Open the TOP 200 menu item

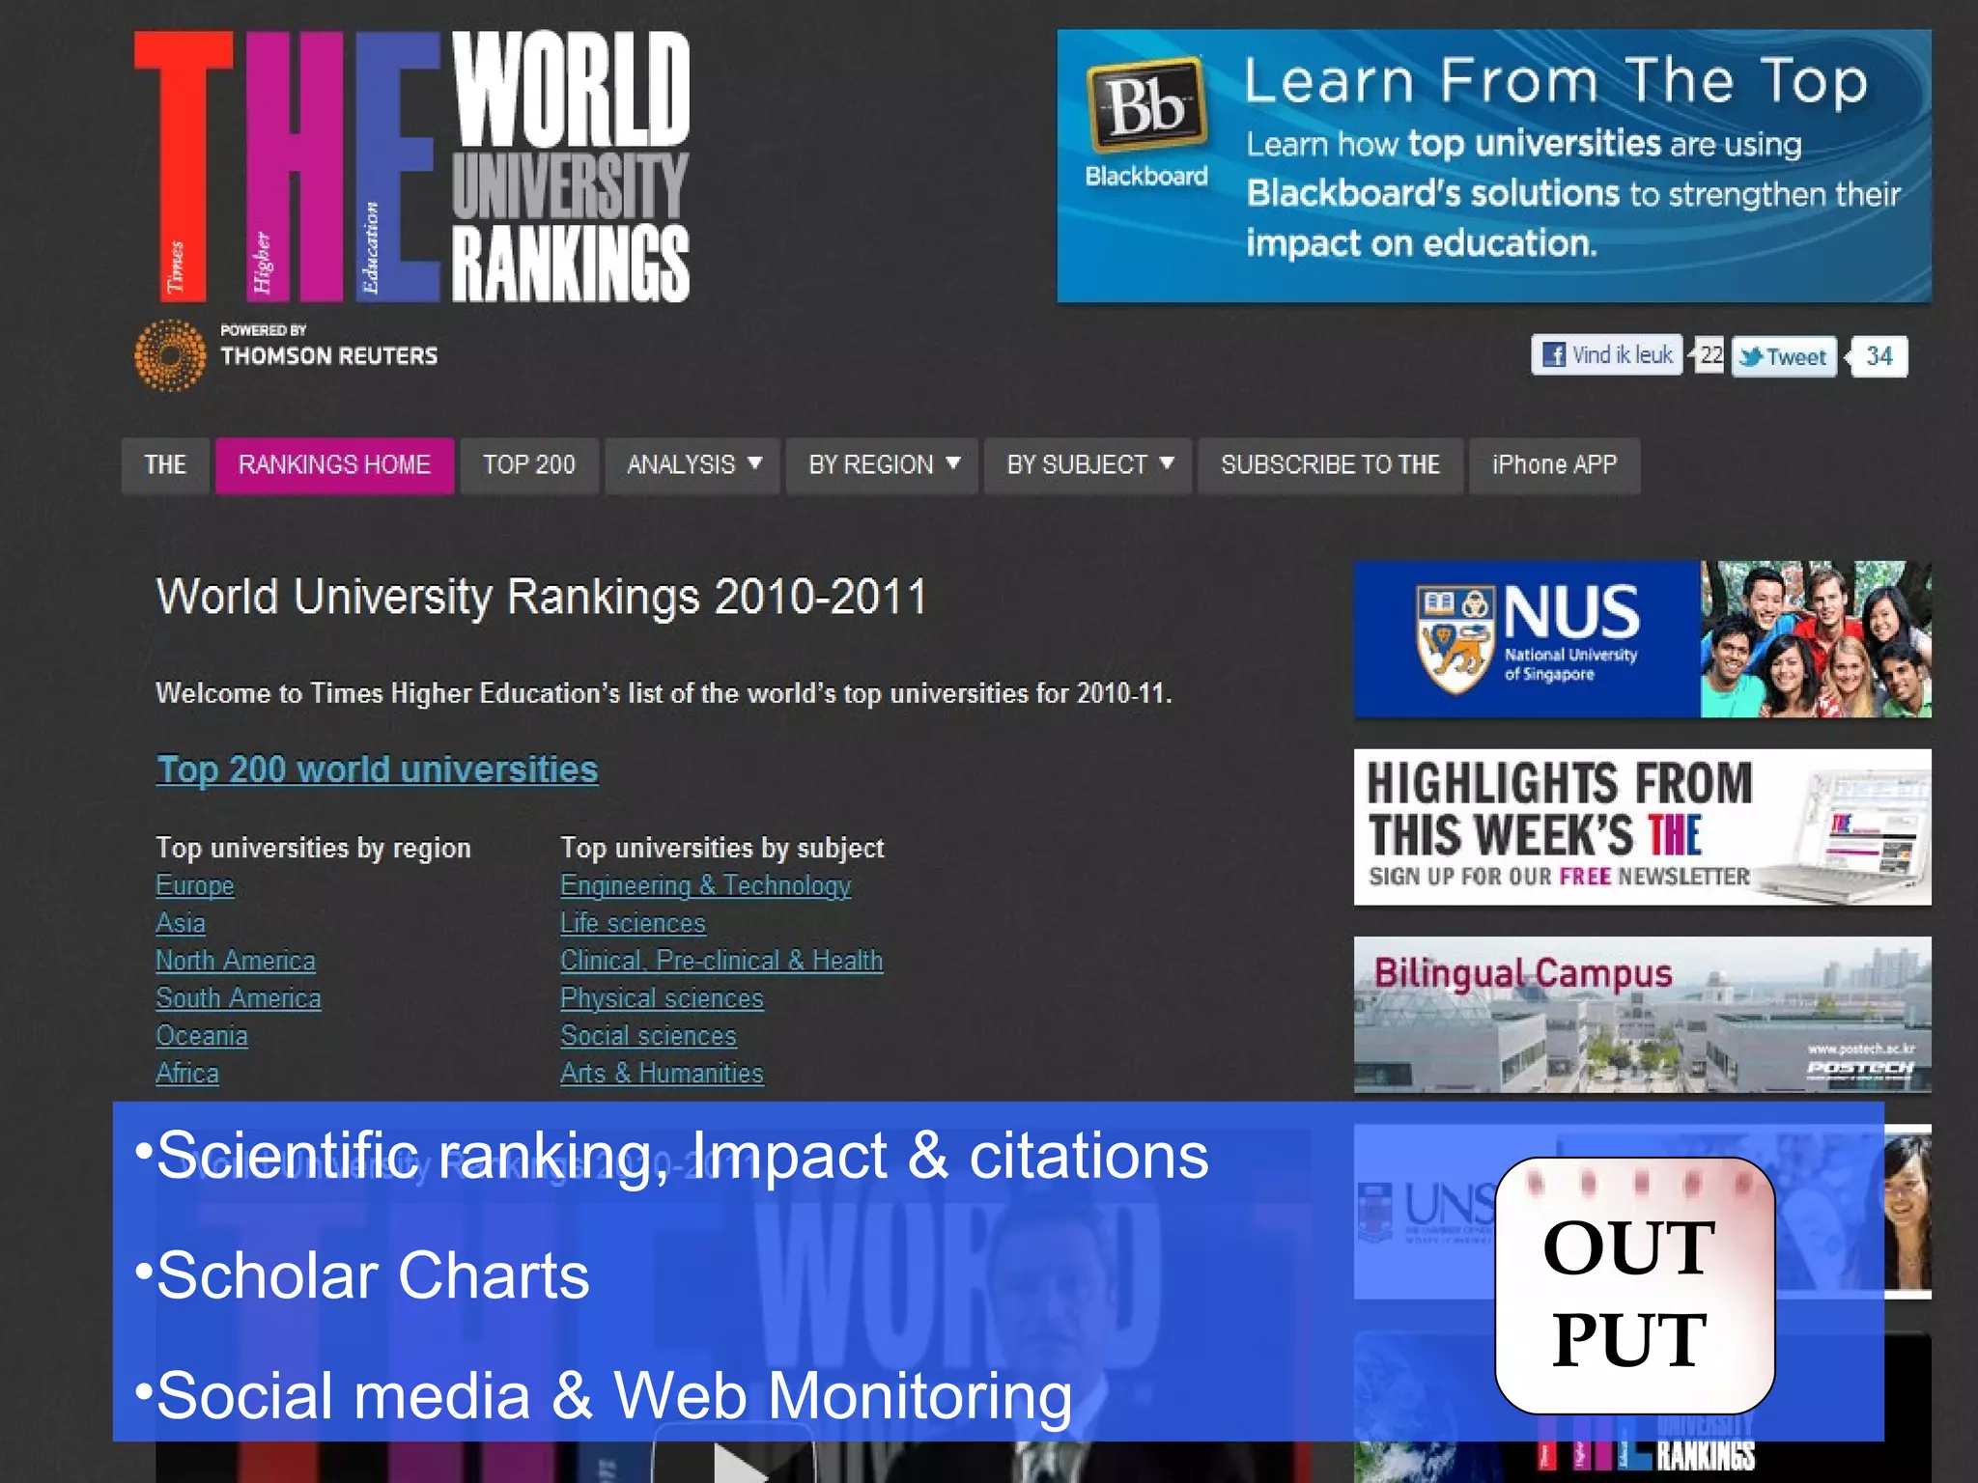point(529,465)
